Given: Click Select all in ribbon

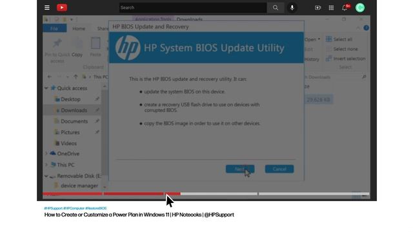Looking at the screenshot, I should point(339,39).
